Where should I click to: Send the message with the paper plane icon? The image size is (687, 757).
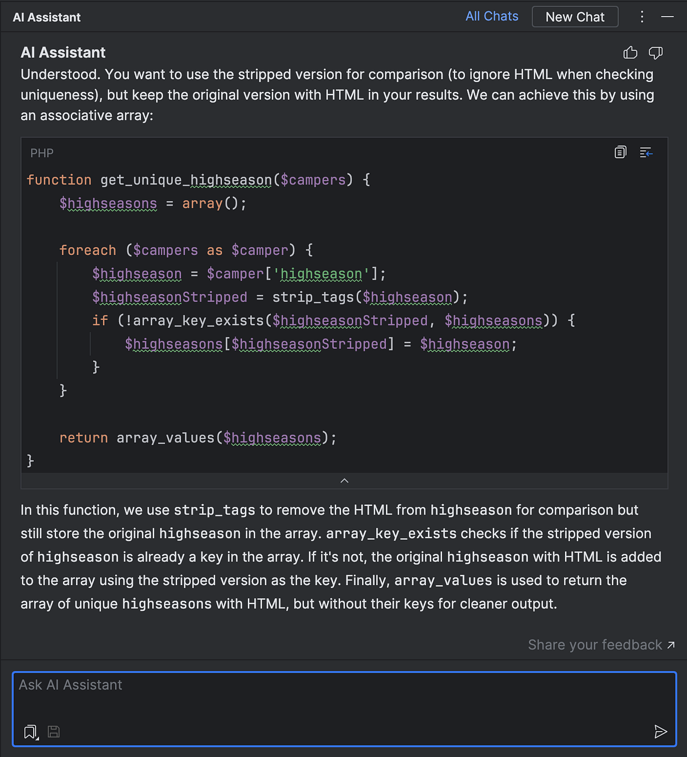(661, 732)
